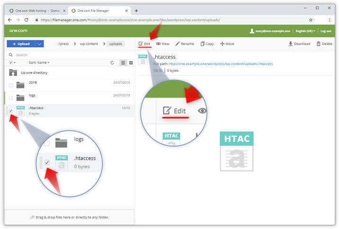The width and height of the screenshot is (339, 229).
Task: Click the Copy file icon
Action: pos(203,44)
